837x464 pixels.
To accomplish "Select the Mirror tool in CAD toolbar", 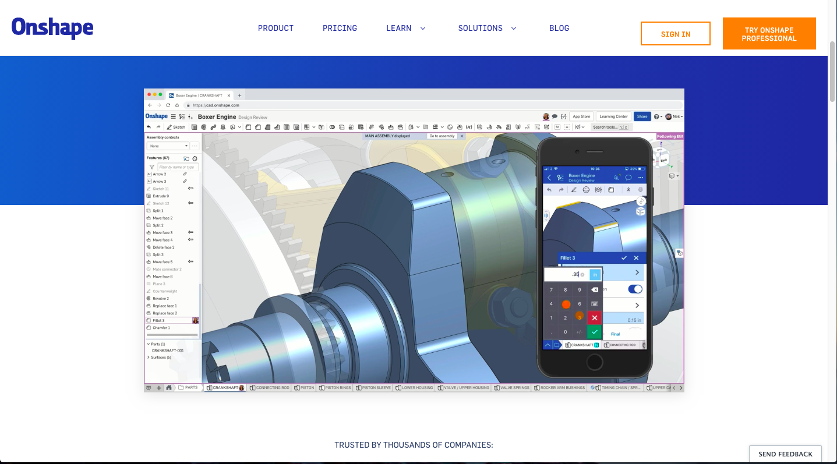I will pyautogui.click(x=321, y=127).
